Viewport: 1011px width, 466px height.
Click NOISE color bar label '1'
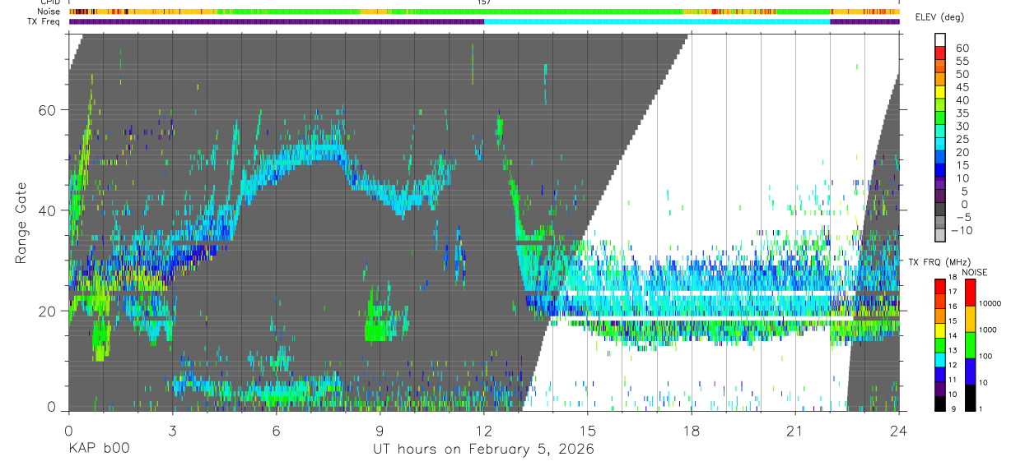click(980, 408)
